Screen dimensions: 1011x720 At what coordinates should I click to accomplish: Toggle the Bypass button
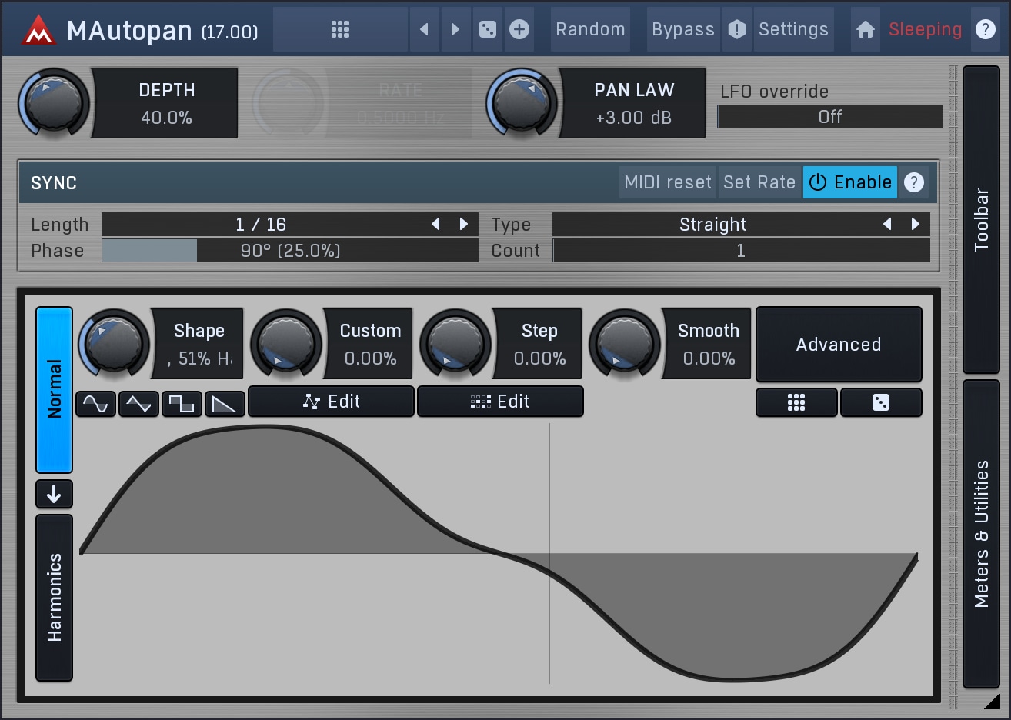[682, 29]
